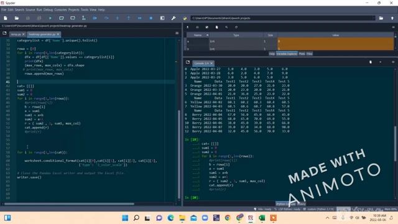Viewport: 398px width, 224px height.
Task: Open the Edit menu
Action: [x=11, y=10]
